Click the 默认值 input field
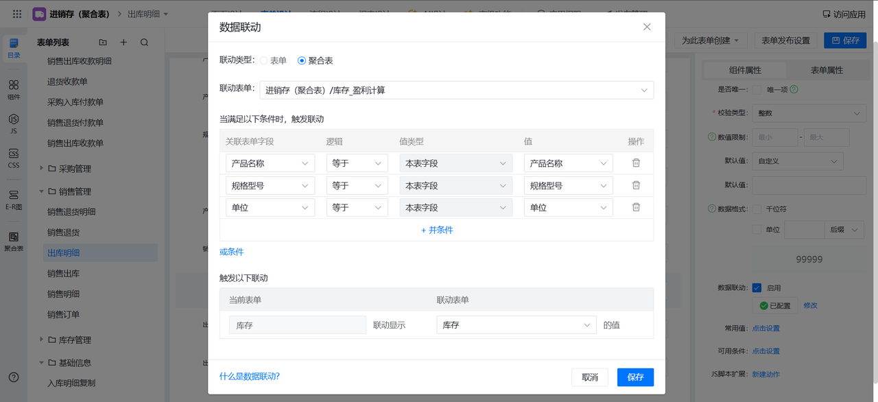The width and height of the screenshot is (878, 402). (x=808, y=185)
